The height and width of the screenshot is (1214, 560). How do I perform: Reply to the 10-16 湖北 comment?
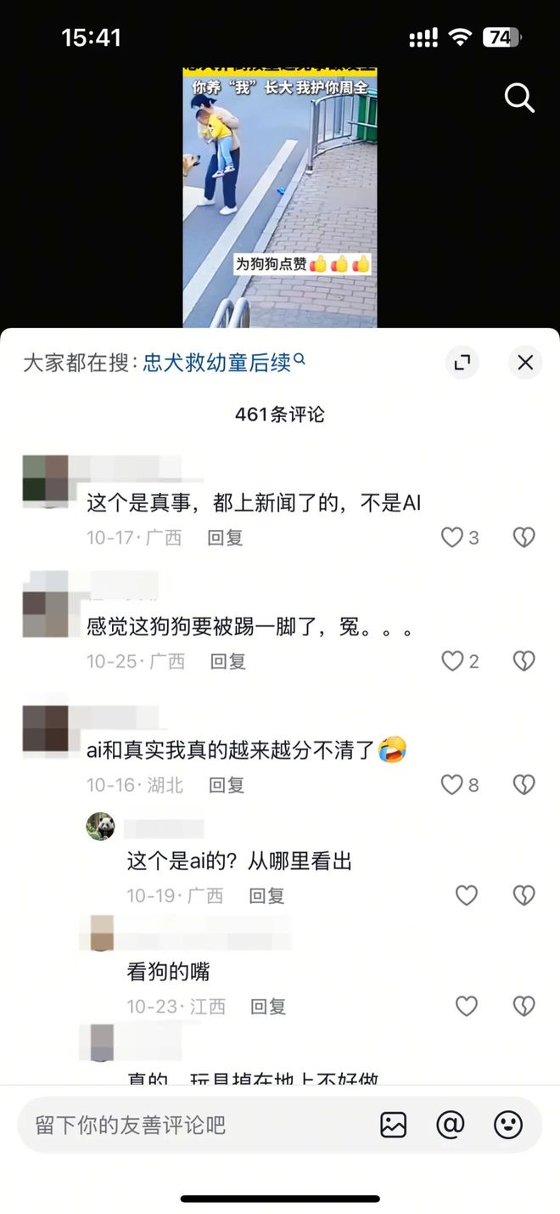[x=227, y=786]
